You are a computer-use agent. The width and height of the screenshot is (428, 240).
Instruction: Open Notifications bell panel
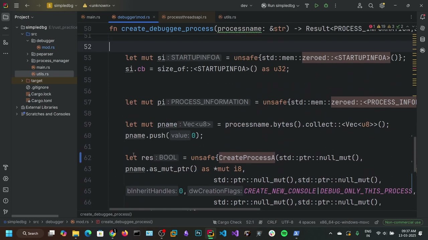coord(422,17)
